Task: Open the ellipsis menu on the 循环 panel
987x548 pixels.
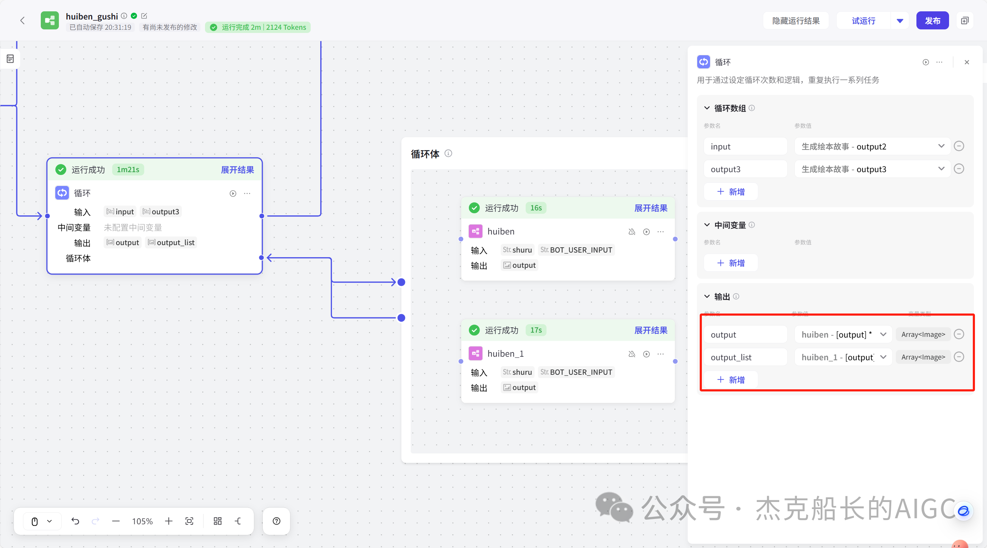Action: tap(939, 62)
